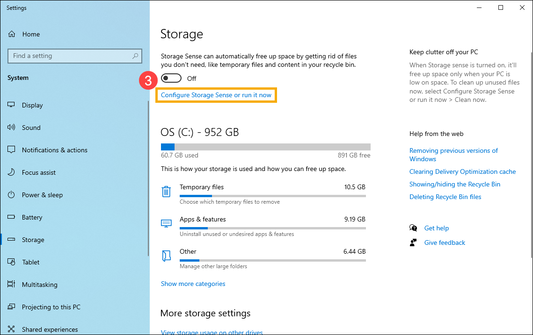Open Battery via its sidebar icon
Viewport: 533px width, 335px height.
11,217
